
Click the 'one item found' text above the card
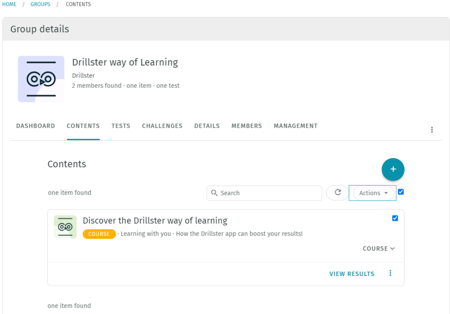(70, 193)
